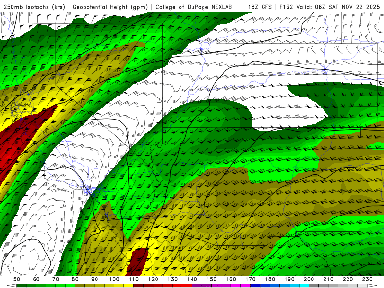Click the '80' color bar label
Screen dimensions: 384x288
point(75,279)
